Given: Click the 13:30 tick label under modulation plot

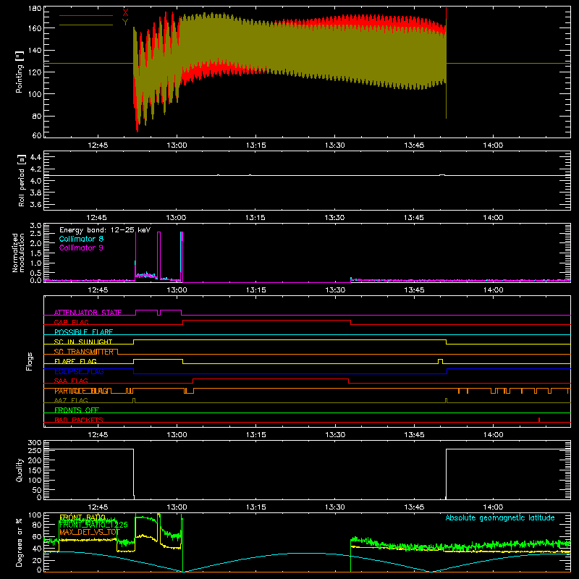Looking at the screenshot, I should 335,290.
